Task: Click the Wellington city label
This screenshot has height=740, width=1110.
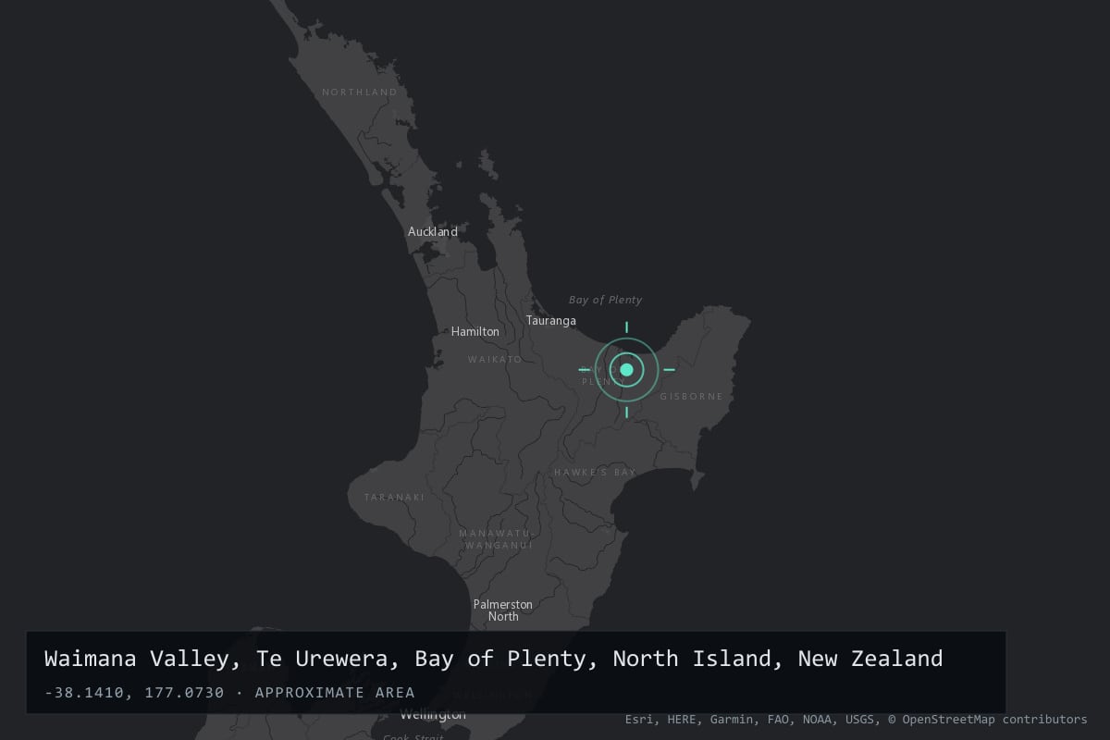Action: click(x=433, y=715)
